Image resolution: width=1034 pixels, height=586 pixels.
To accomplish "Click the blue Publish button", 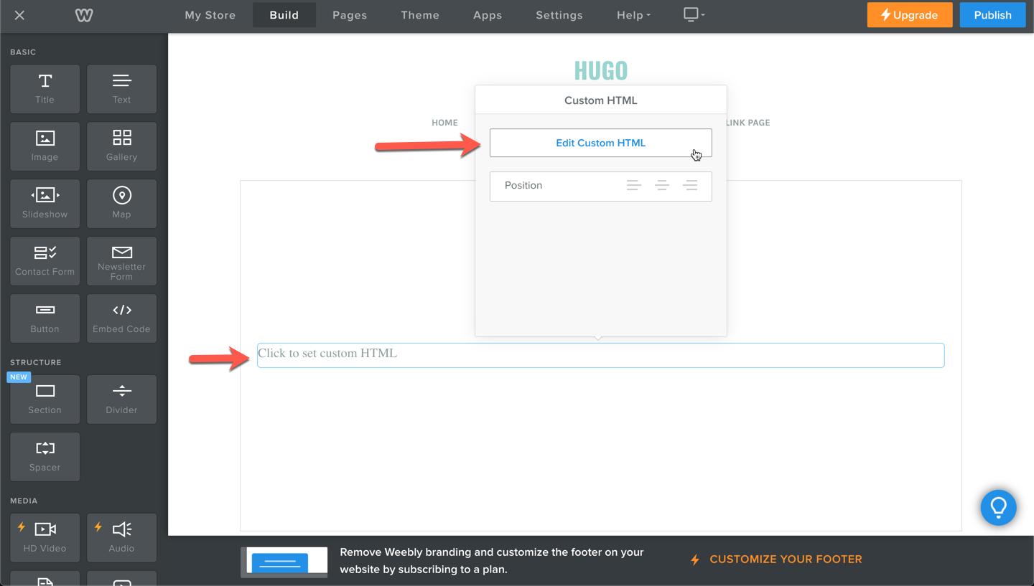I will (x=993, y=15).
